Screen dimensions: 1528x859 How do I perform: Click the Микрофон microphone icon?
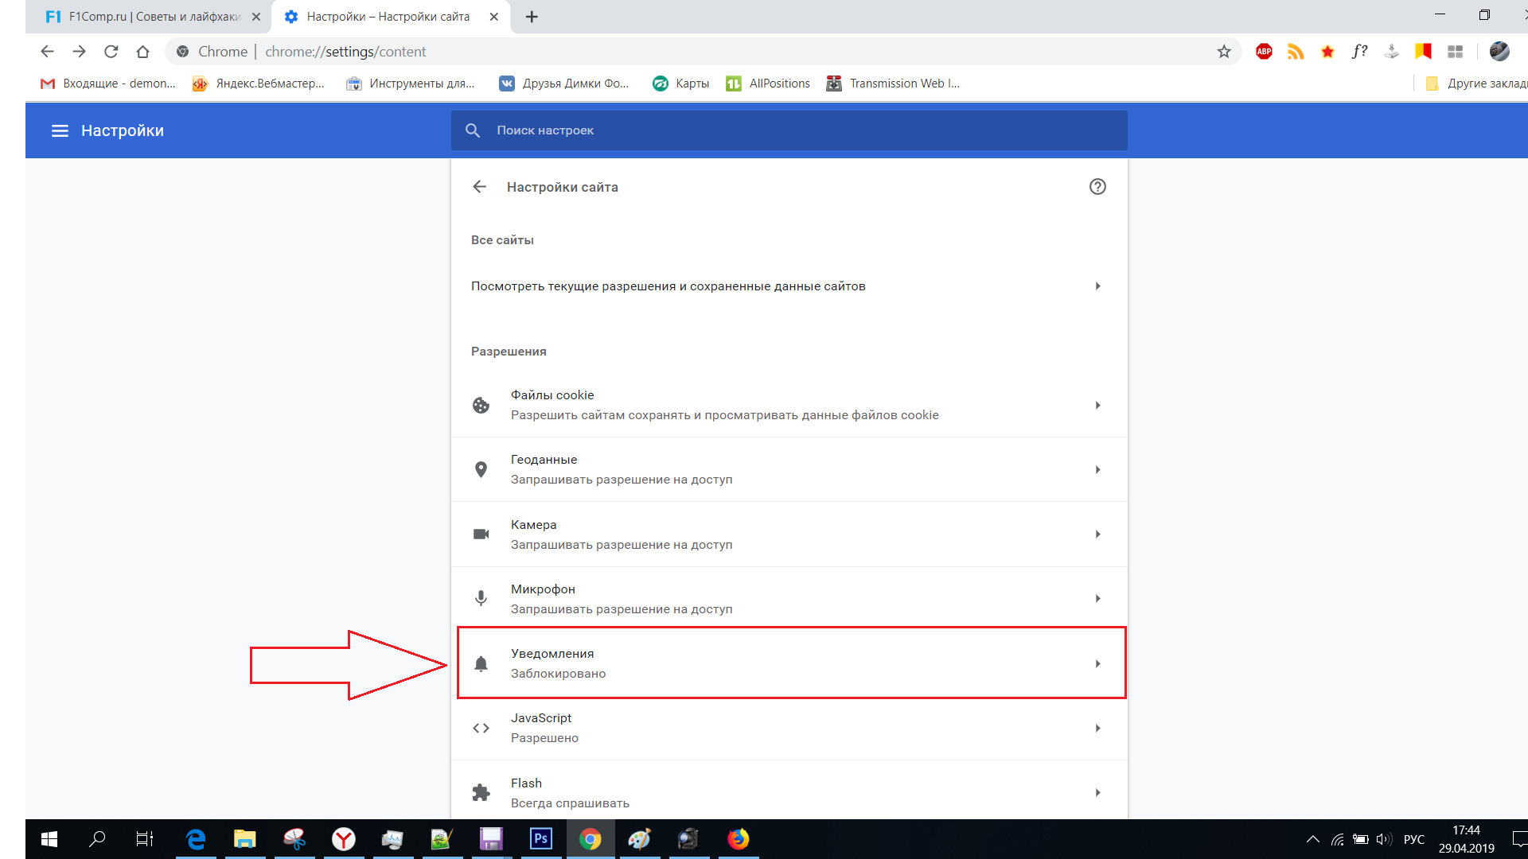coord(481,598)
